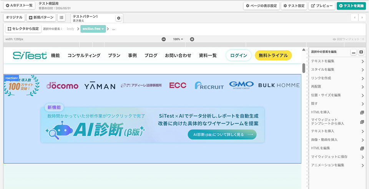This screenshot has width=369, height=189.
Task: Click the プレビュー button
Action: tap(322, 6)
